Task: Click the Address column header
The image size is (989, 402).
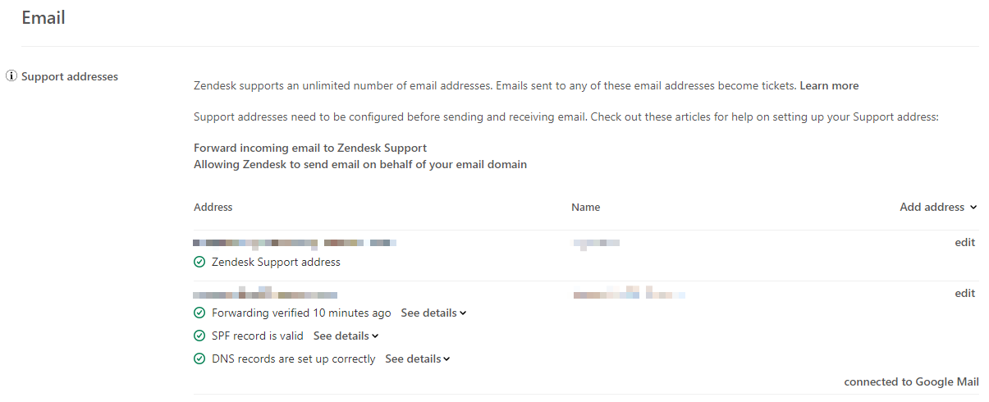Action: coord(213,208)
